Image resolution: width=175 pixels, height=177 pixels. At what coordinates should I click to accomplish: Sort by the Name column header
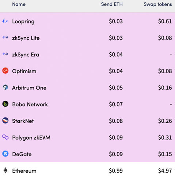click(x=19, y=4)
